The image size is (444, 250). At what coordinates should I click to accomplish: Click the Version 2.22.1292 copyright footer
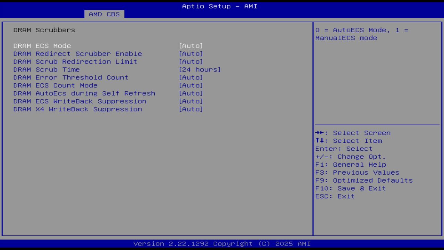coord(222,244)
